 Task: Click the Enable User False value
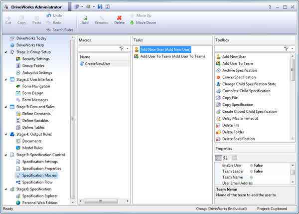258,165
